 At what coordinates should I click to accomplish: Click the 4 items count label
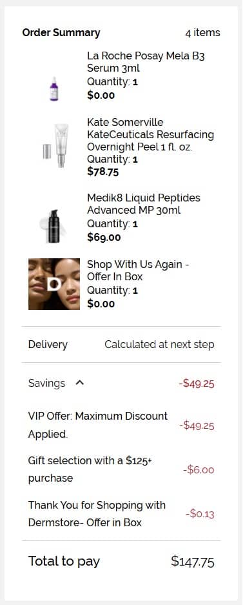click(x=203, y=33)
